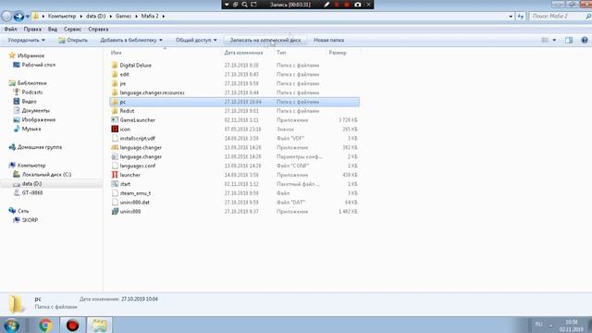Image resolution: width=592 pixels, height=333 pixels.
Task: Open the Правка menu
Action: tap(32, 29)
